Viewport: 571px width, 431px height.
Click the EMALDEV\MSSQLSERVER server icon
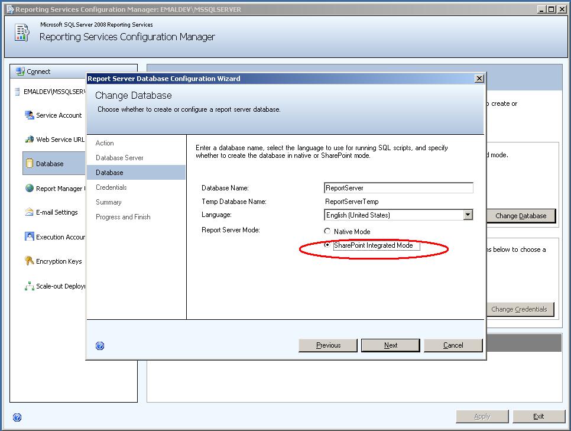tap(17, 92)
